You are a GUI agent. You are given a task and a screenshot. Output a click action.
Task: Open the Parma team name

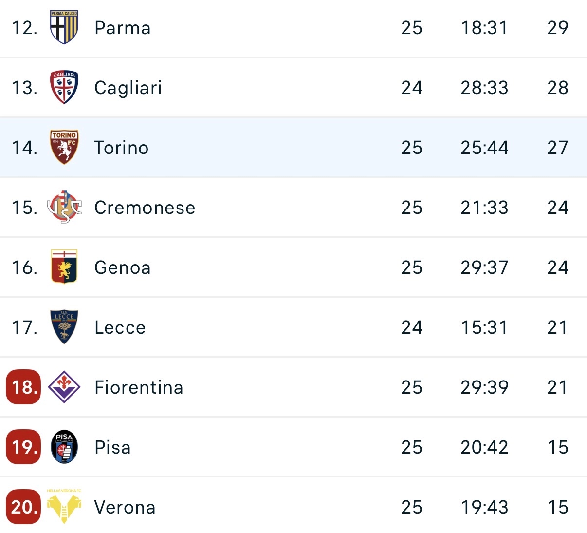click(123, 28)
